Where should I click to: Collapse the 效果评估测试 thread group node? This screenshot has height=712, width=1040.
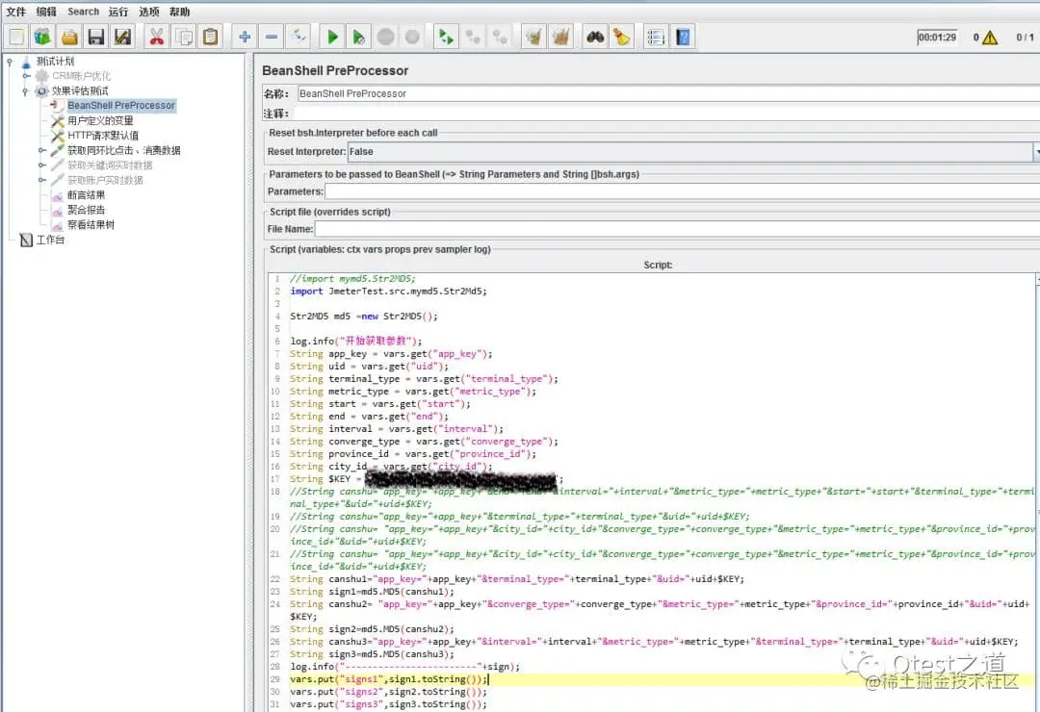click(25, 90)
